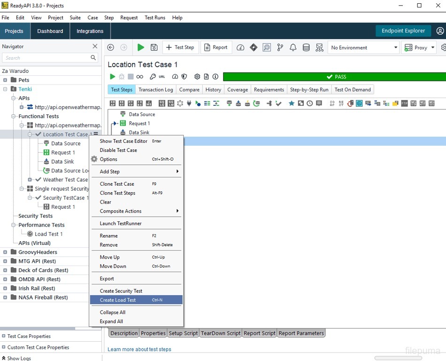The image size is (446, 361).
Task: Expand the Pets project node
Action: [5, 80]
